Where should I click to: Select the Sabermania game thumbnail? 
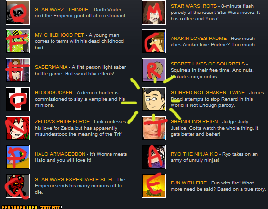coord(18,70)
